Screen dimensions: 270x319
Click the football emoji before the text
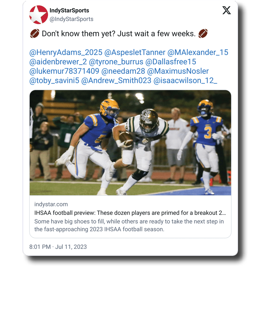pos(35,34)
